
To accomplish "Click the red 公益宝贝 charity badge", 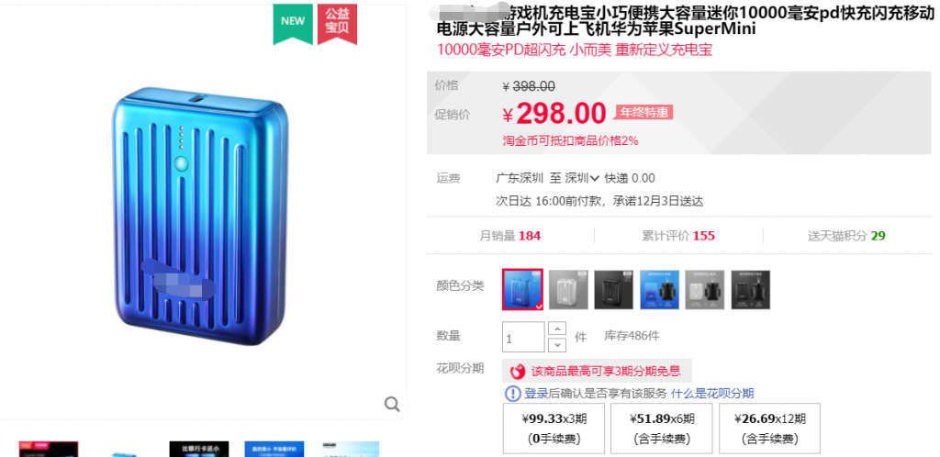I will (x=338, y=23).
